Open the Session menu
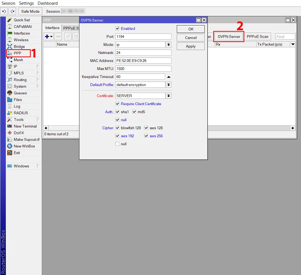301x275 pixels. tap(8, 3)
